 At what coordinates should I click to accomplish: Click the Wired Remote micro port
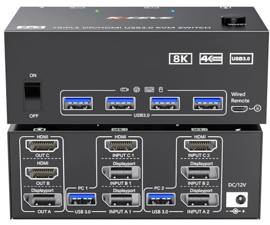[x=239, y=109]
